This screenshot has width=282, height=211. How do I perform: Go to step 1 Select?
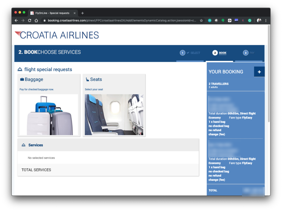click(190, 53)
